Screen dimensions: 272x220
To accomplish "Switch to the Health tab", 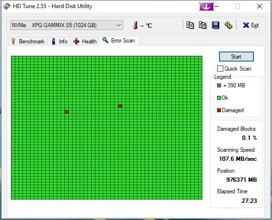I will coord(85,42).
